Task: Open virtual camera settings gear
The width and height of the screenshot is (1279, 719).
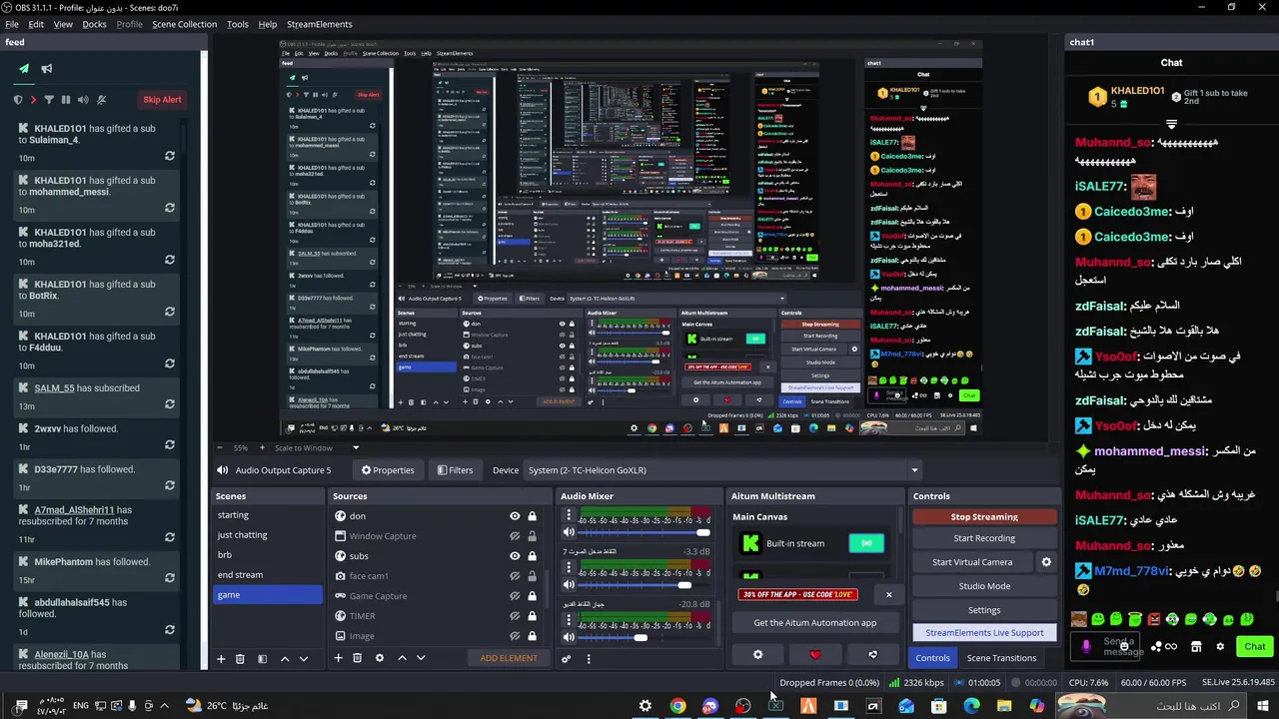Action: pos(1046,562)
